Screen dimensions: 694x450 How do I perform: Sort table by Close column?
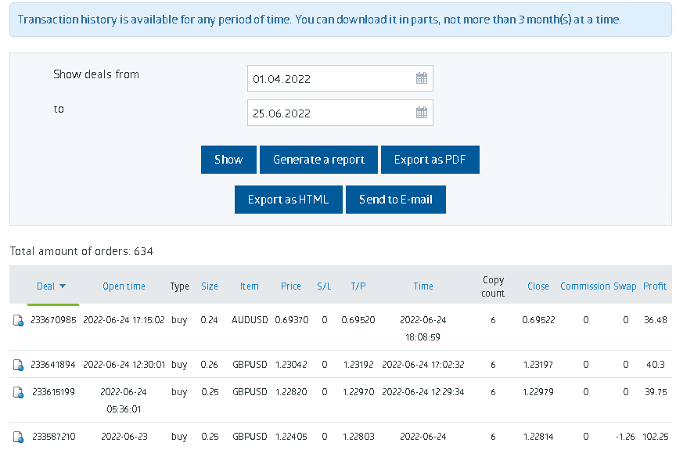(x=538, y=286)
